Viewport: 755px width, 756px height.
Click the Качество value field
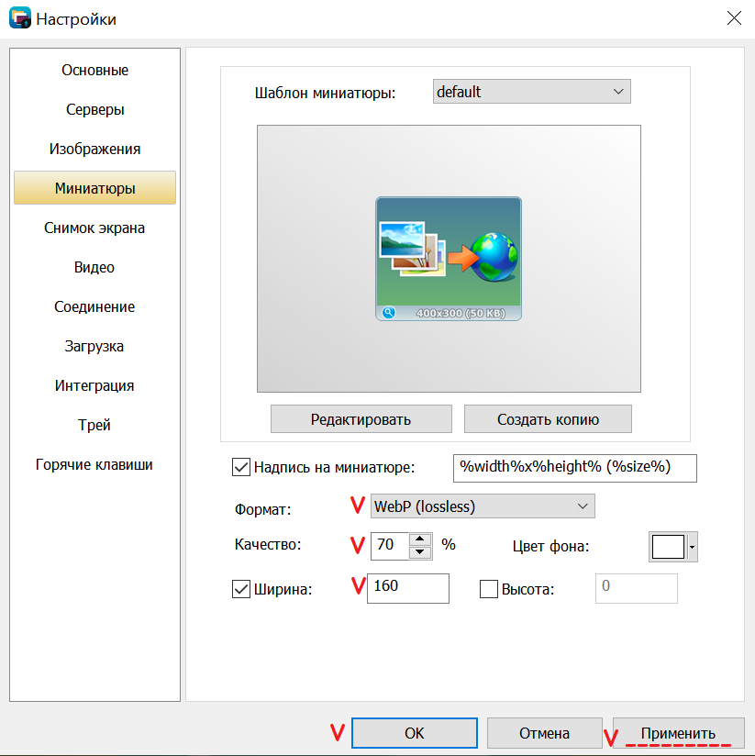(390, 546)
